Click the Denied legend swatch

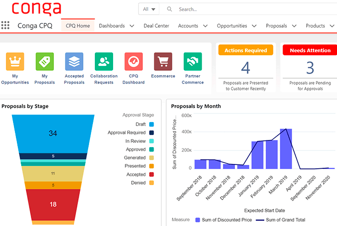pos(152,183)
